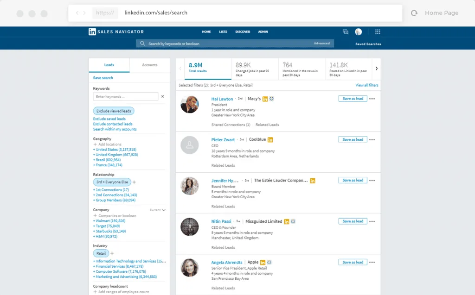The width and height of the screenshot is (475, 295).
Task: Click the browser refresh icon
Action: pos(414,13)
